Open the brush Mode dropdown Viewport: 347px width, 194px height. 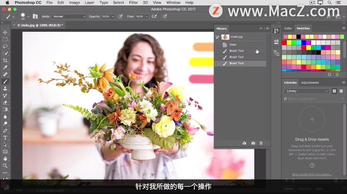(x=69, y=17)
